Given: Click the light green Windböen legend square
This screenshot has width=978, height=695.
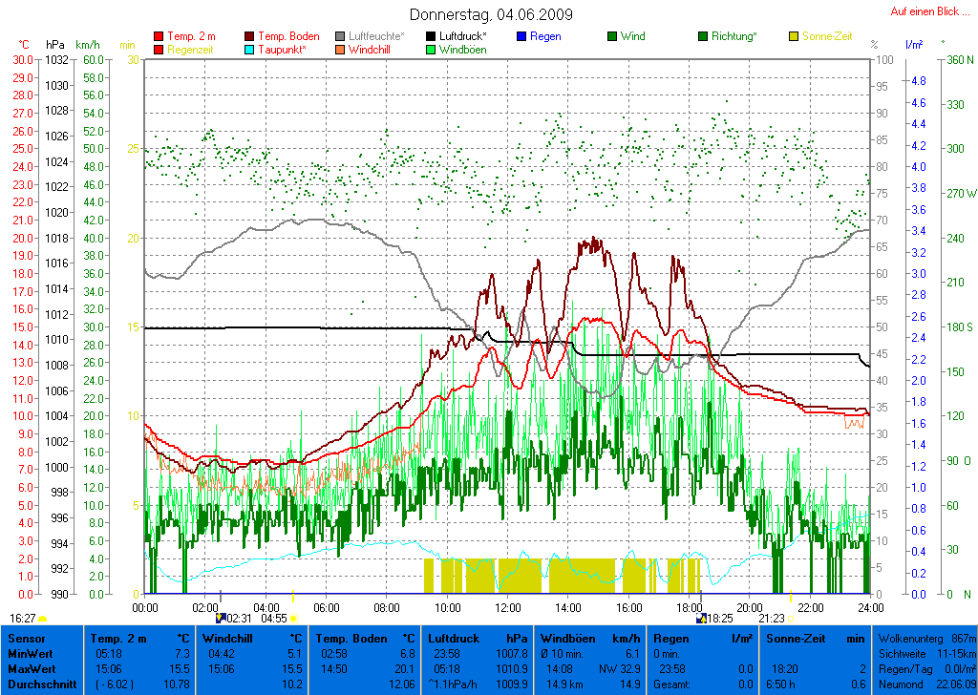Looking at the screenshot, I should coord(432,50).
